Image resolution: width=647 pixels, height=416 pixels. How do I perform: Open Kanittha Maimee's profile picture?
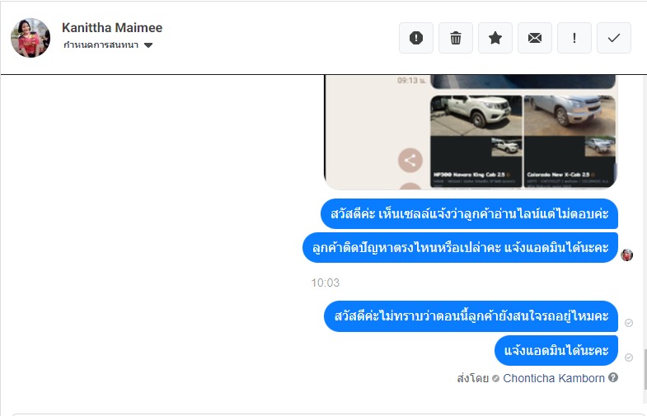coord(30,38)
